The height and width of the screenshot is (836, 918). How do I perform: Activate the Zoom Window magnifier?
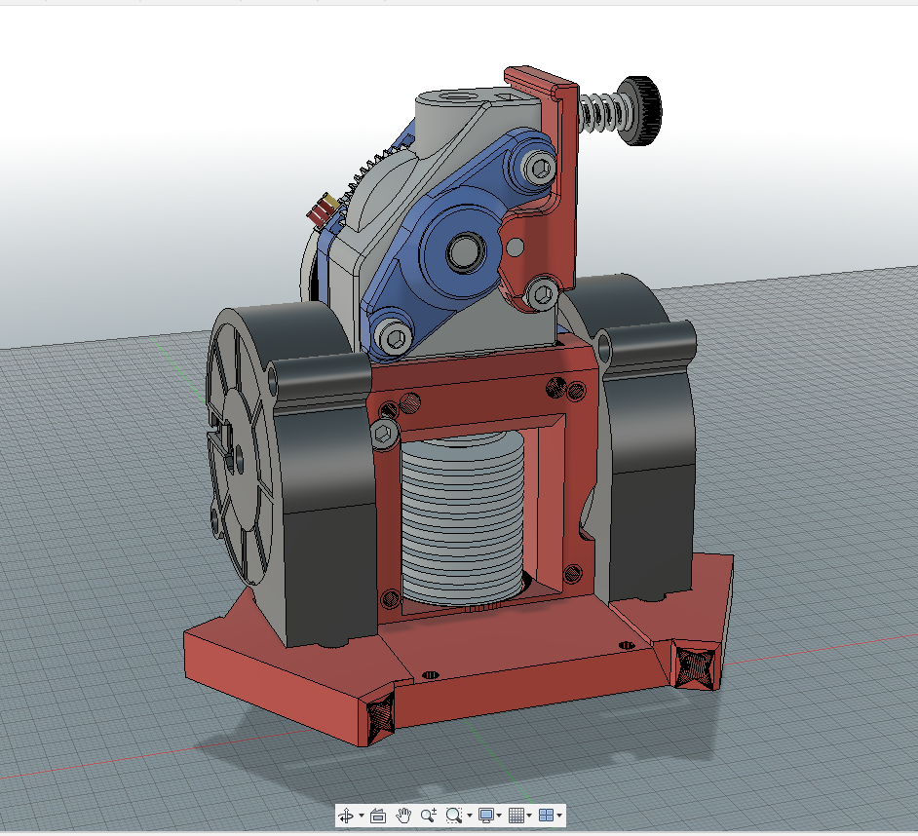coord(454,815)
